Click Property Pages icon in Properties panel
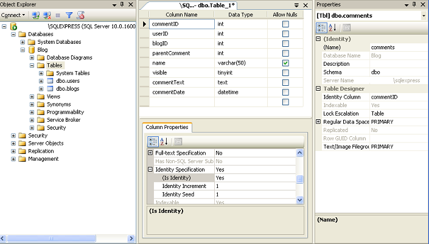This screenshot has height=244, width=429. [x=346, y=27]
